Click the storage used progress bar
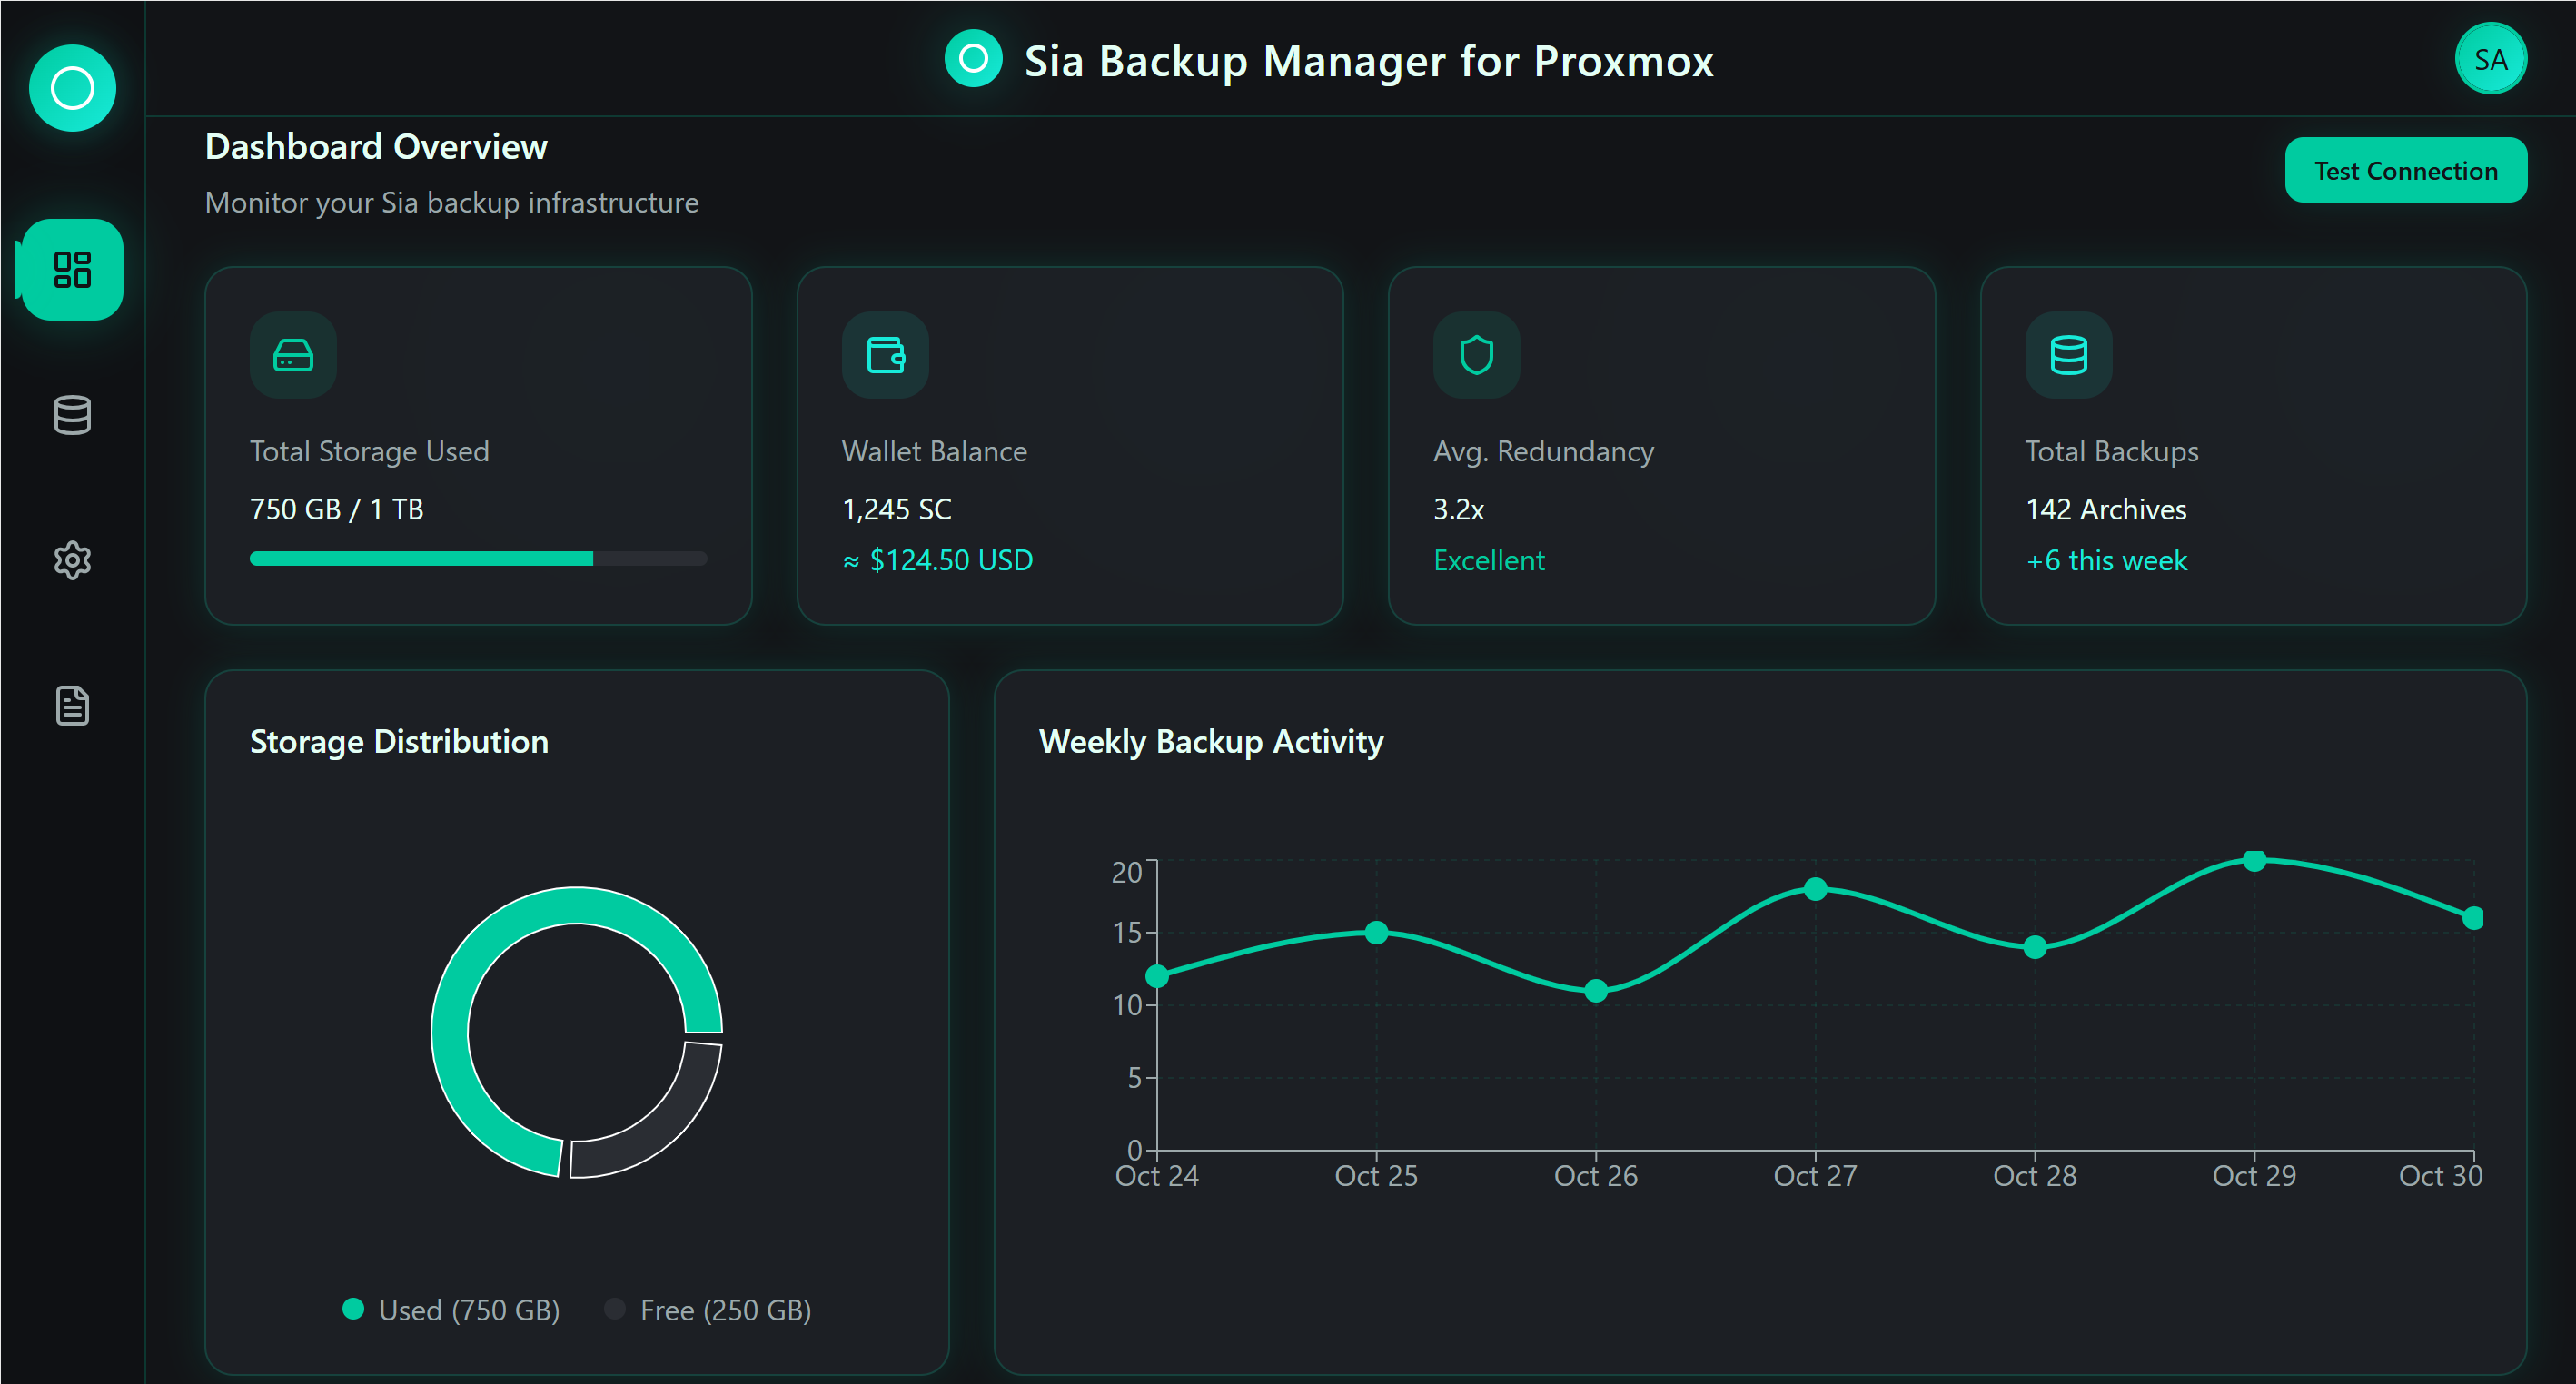This screenshot has width=2576, height=1384. point(478,559)
